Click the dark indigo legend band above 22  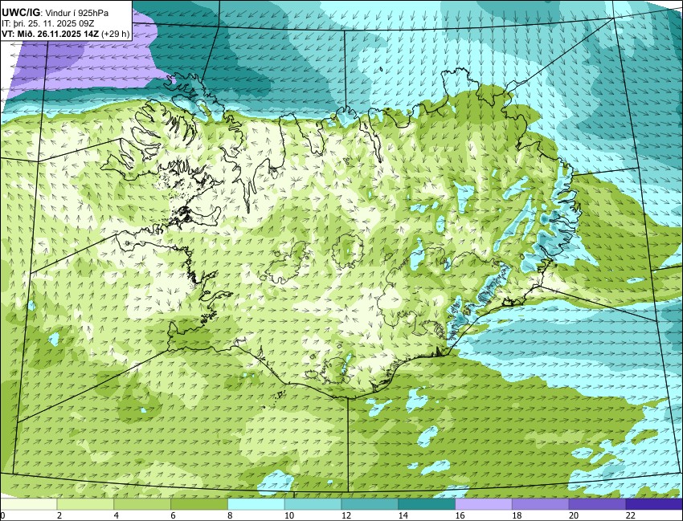654,504
